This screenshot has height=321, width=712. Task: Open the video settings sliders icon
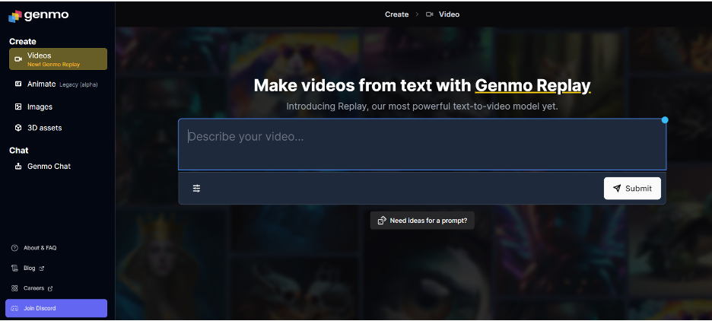(196, 189)
